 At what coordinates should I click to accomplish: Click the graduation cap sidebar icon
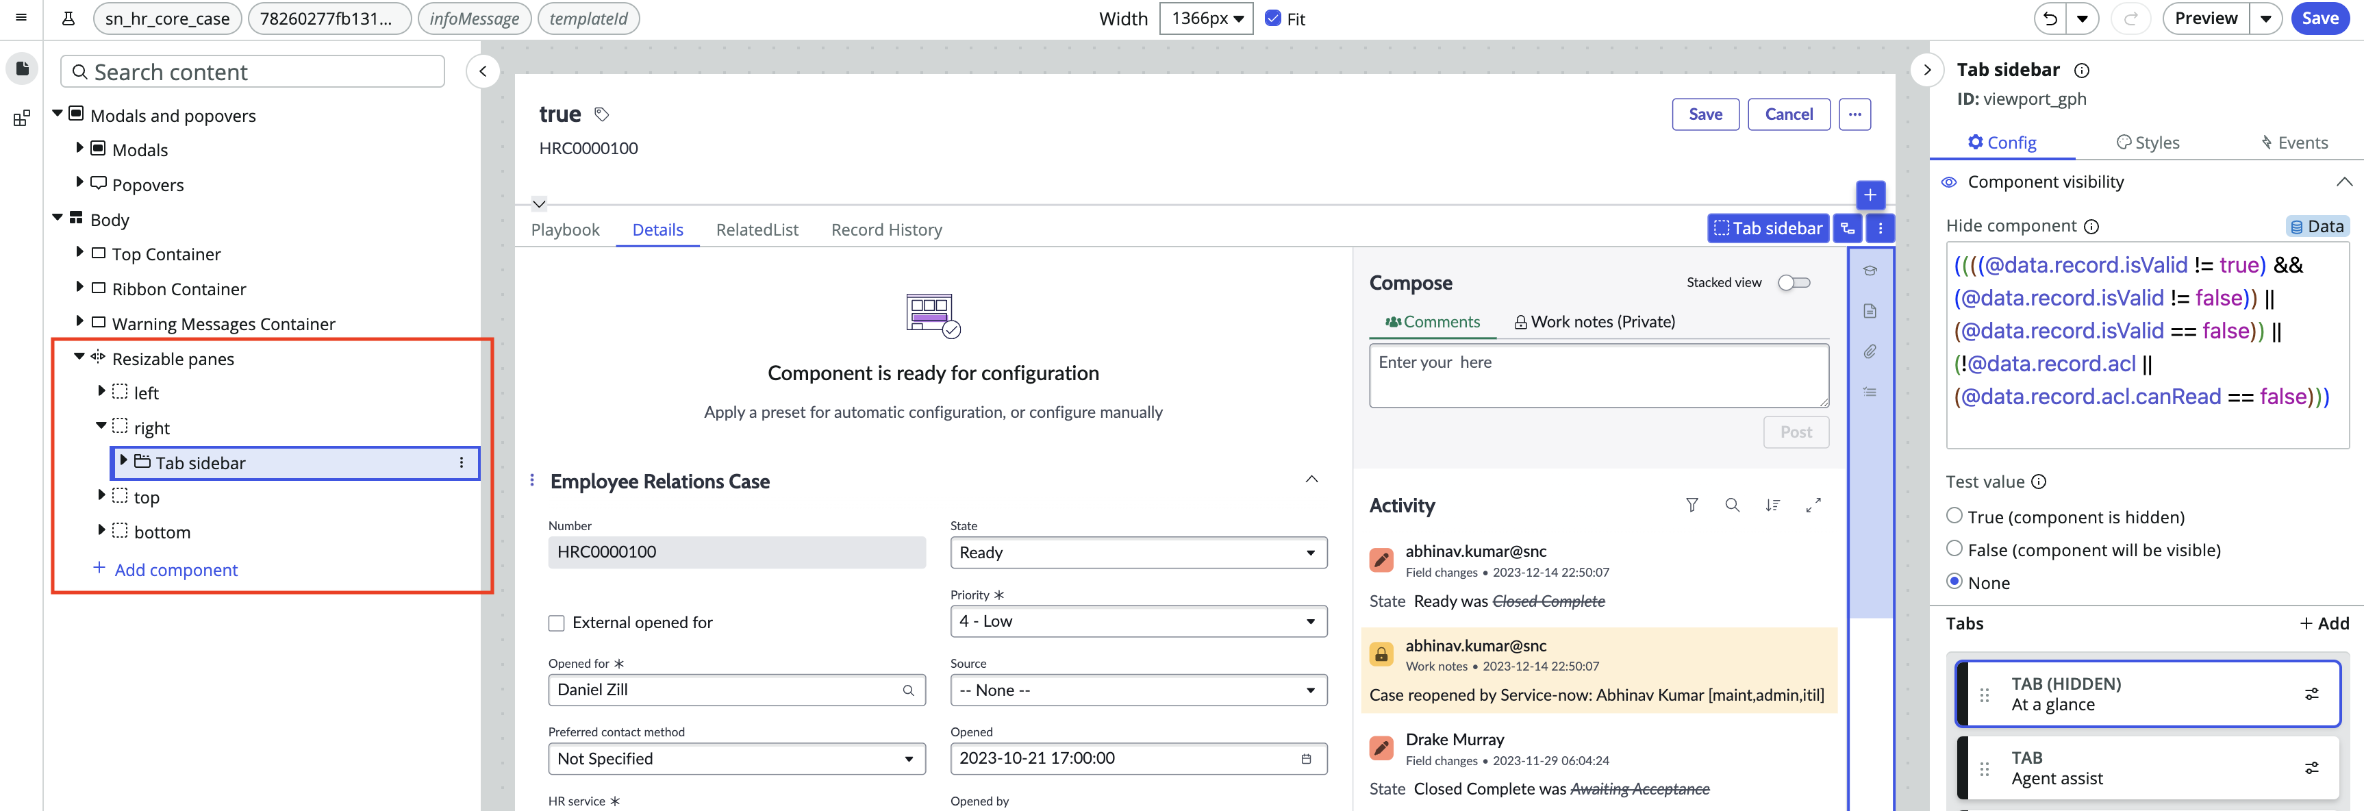[x=1870, y=271]
